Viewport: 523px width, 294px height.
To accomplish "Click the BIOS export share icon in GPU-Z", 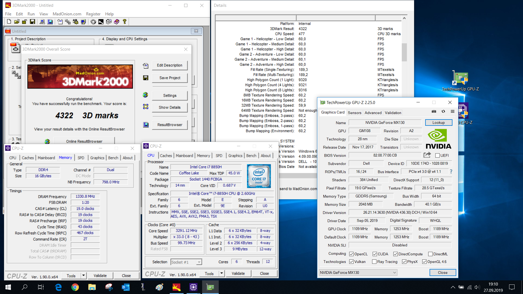I will pyautogui.click(x=427, y=155).
